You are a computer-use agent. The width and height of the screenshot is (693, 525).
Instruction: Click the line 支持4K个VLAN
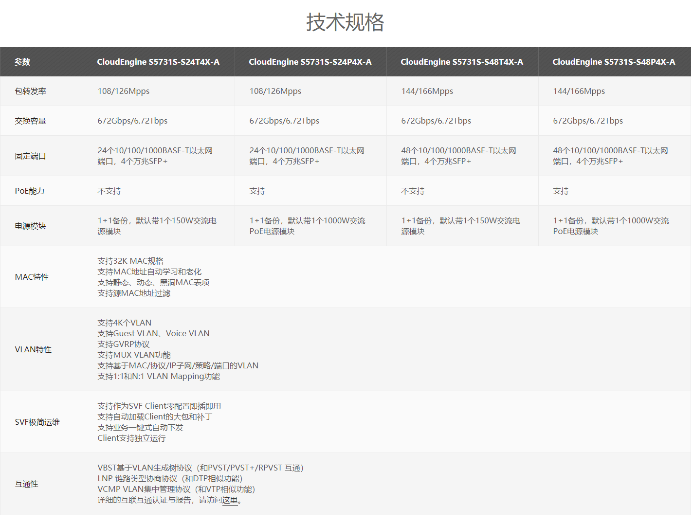tap(125, 323)
